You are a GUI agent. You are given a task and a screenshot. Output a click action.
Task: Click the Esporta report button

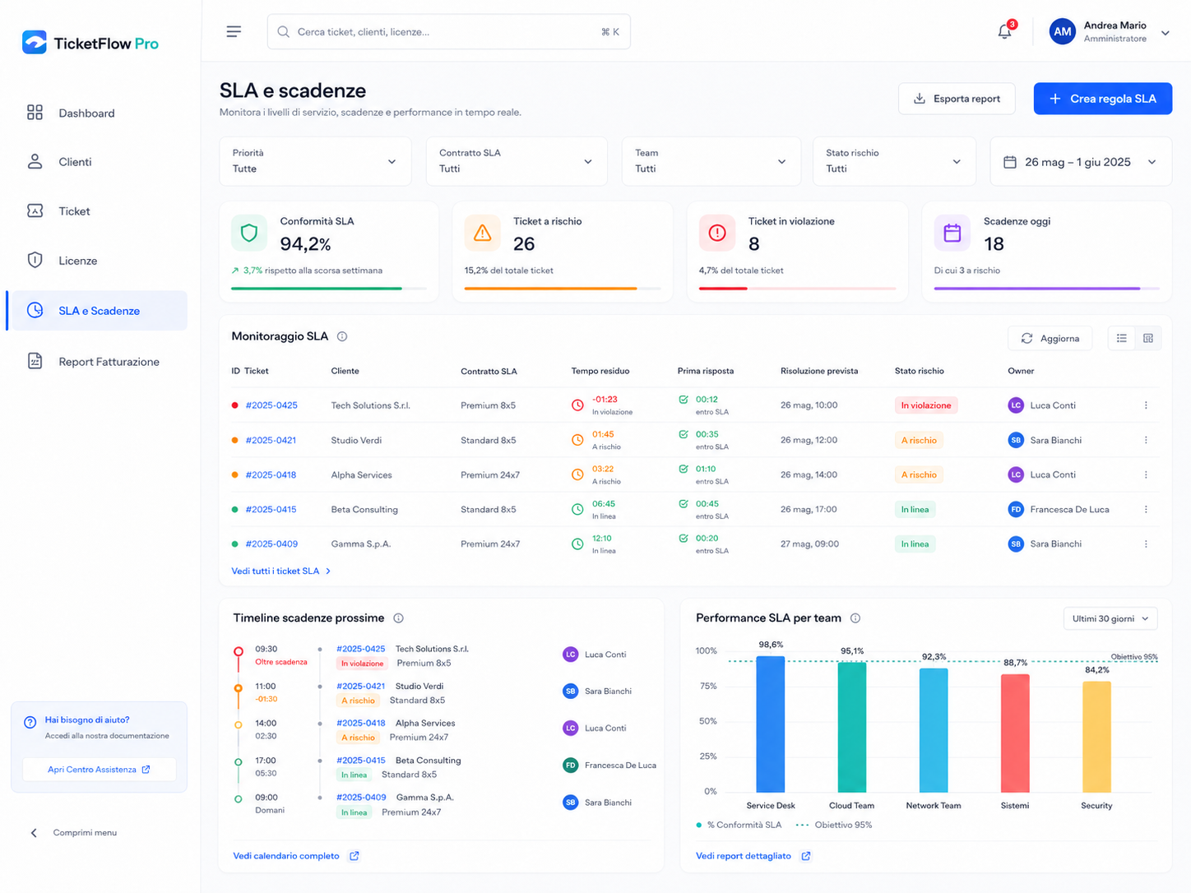click(957, 99)
